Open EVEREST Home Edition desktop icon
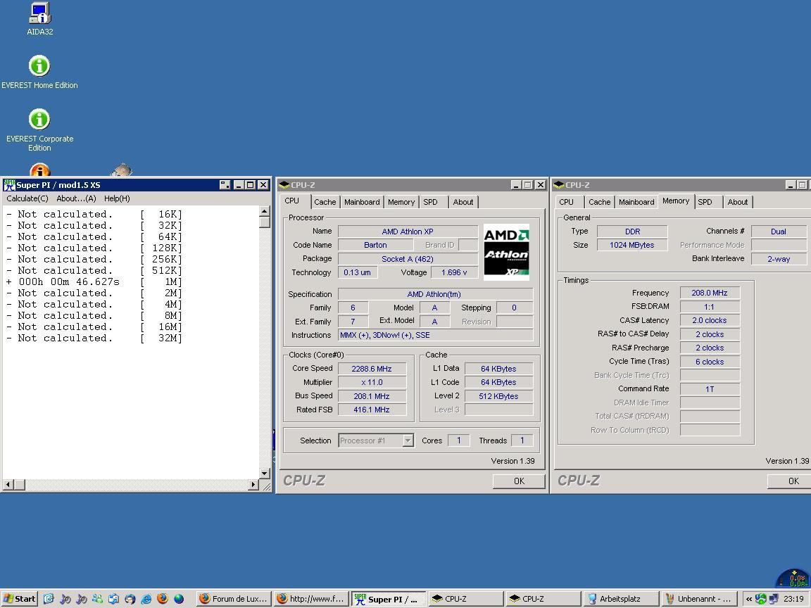Screen dimensions: 811x608 tap(39, 72)
